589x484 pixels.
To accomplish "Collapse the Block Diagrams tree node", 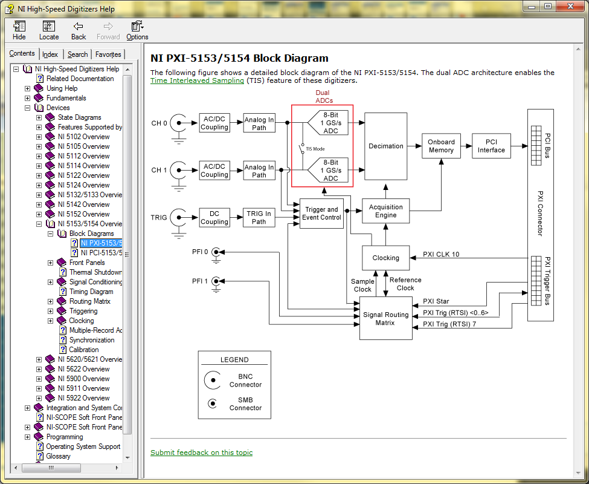I will (51, 234).
